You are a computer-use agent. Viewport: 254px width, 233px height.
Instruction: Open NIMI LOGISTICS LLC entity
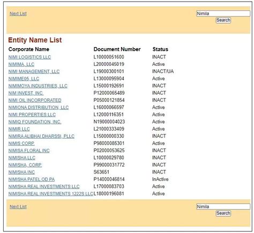(29, 57)
